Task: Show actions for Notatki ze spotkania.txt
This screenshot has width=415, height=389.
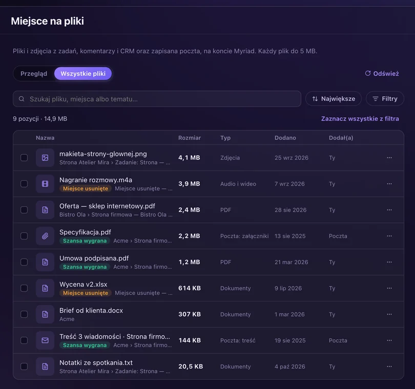Action: [389, 366]
